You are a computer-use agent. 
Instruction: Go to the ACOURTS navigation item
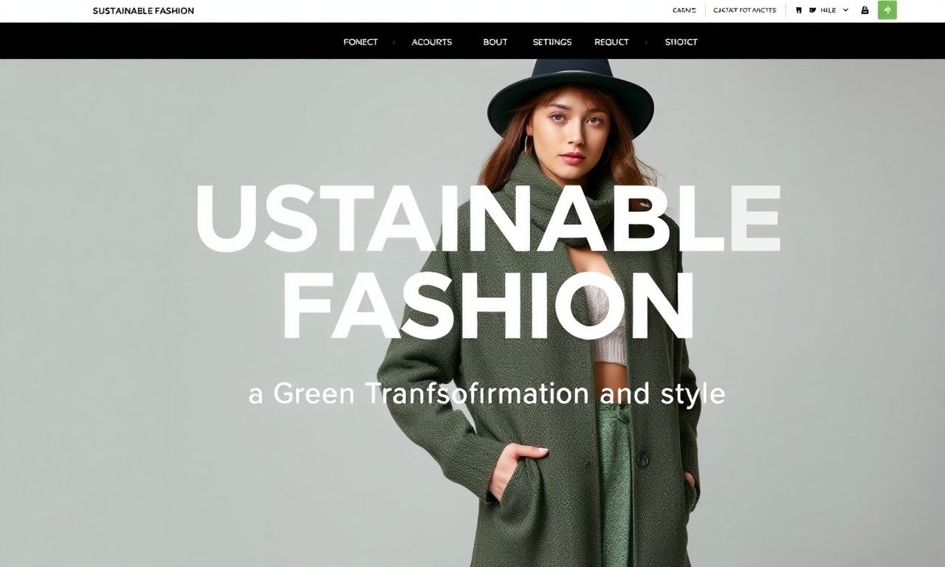(x=431, y=42)
